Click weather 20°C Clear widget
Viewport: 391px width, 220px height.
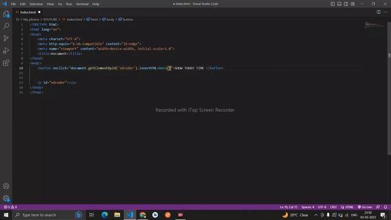coord(296,215)
